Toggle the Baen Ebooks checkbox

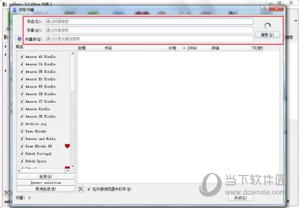(22, 131)
